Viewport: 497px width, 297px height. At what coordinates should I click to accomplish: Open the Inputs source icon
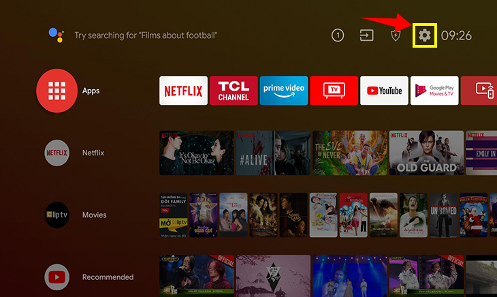tap(366, 35)
